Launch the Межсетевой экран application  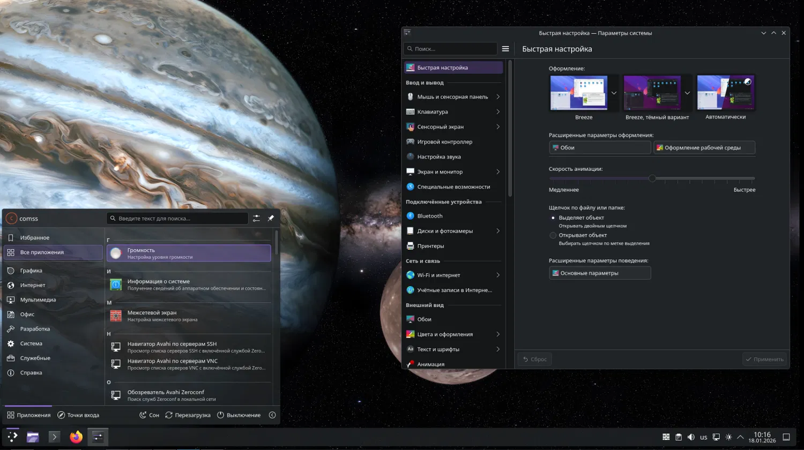tap(189, 316)
